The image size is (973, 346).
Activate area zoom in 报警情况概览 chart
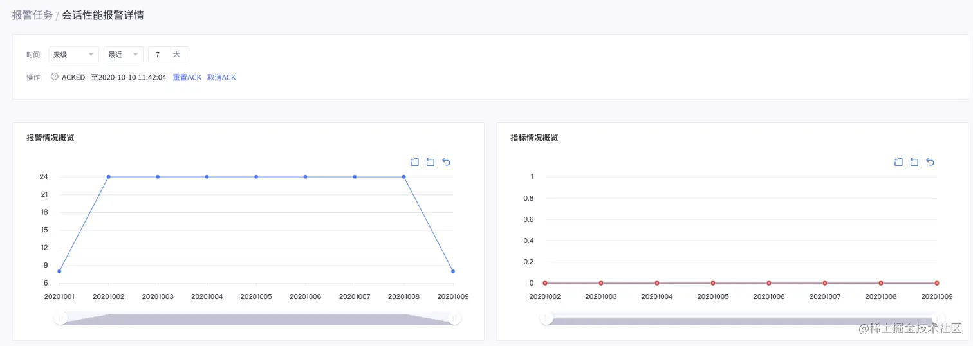pyautogui.click(x=414, y=162)
